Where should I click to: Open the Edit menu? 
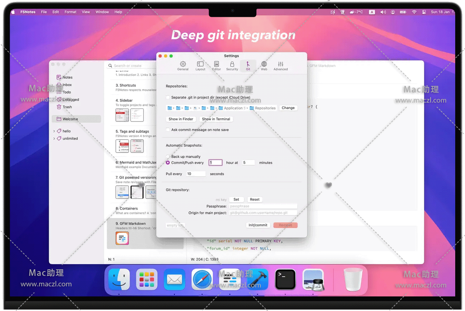point(55,12)
